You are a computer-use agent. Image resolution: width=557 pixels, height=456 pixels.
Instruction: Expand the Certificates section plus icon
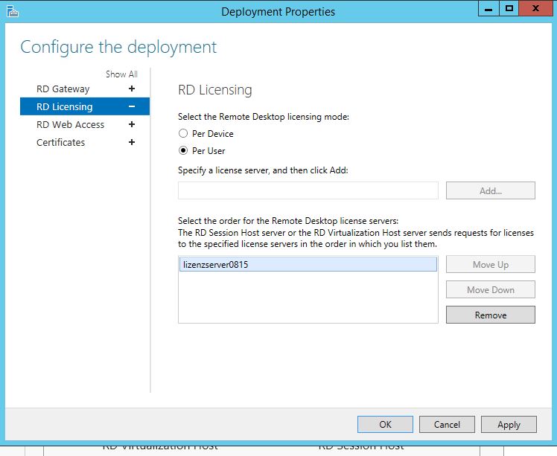(132, 142)
